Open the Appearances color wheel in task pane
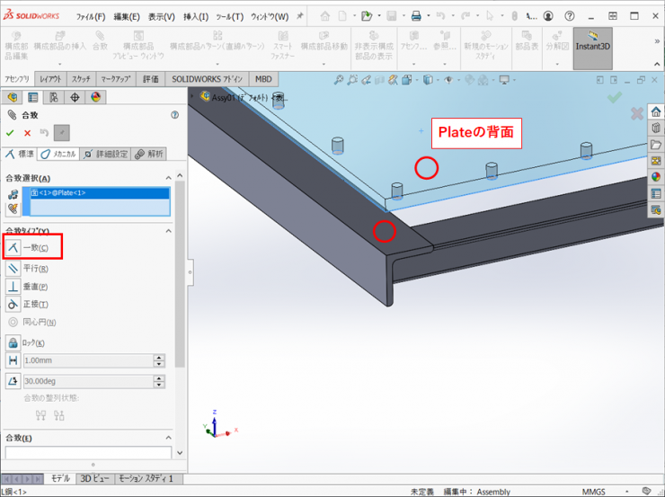Image resolution: width=665 pixels, height=497 pixels. click(656, 177)
